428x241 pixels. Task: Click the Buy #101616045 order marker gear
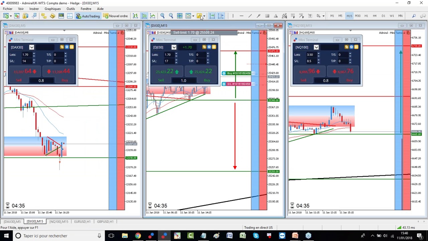[x=224, y=73]
